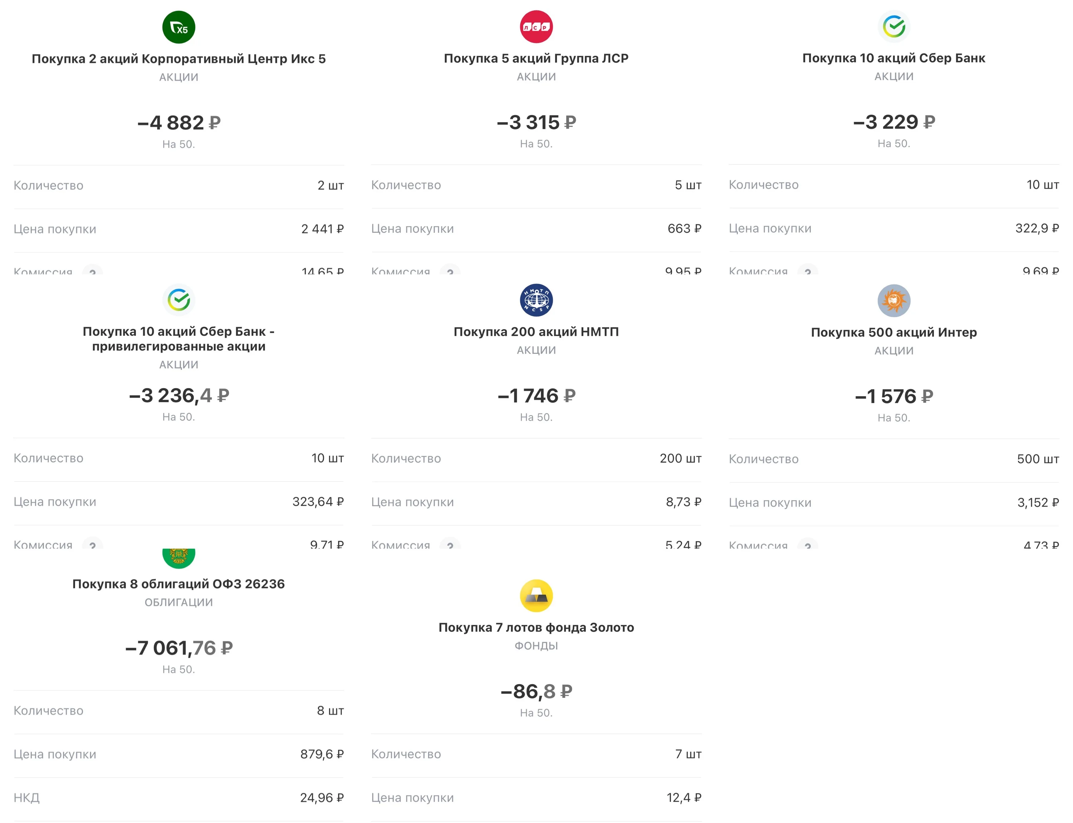Click Цена покупки row in gold fund card

[x=536, y=798]
